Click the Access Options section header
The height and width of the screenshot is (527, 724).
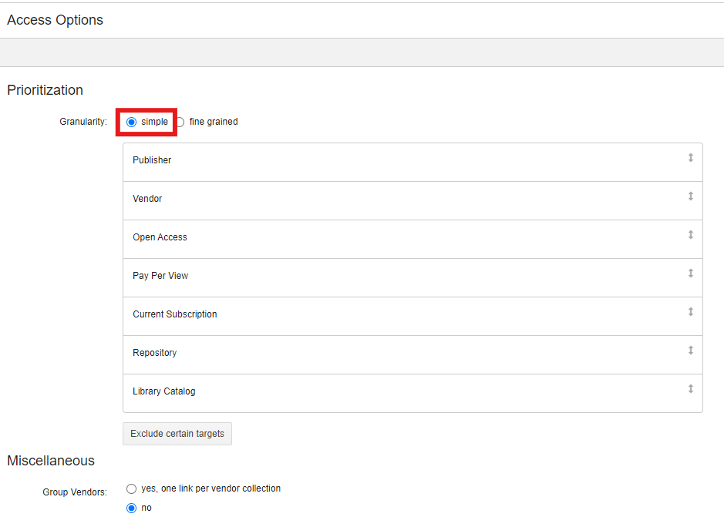coord(55,20)
